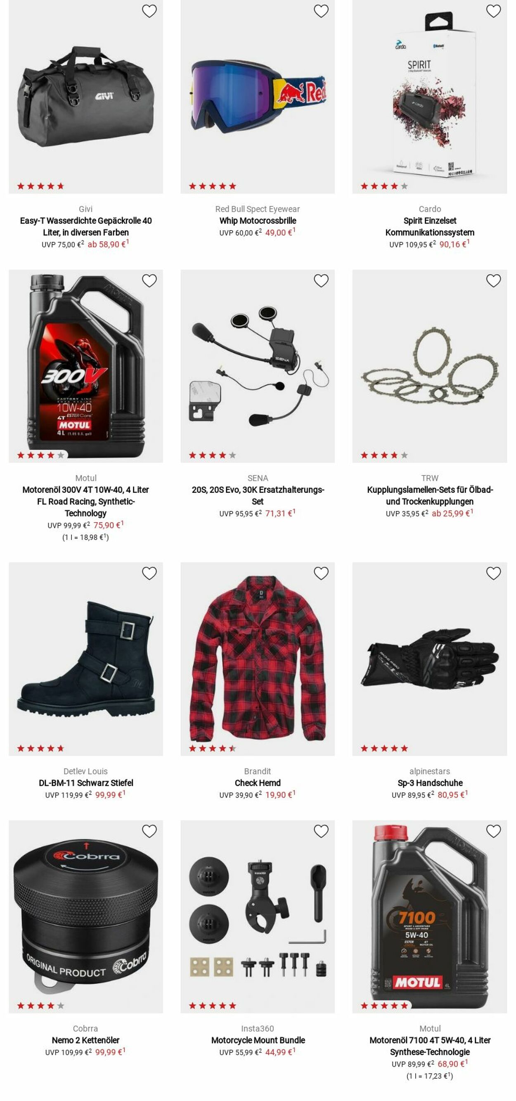The height and width of the screenshot is (1101, 516).
Task: View the black buckle boot image
Action: [x=86, y=659]
